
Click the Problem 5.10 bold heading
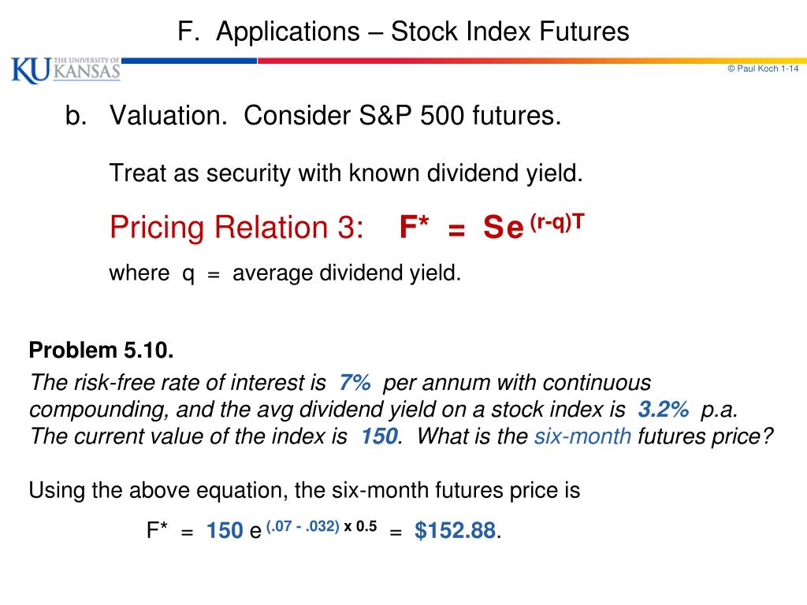pos(102,351)
